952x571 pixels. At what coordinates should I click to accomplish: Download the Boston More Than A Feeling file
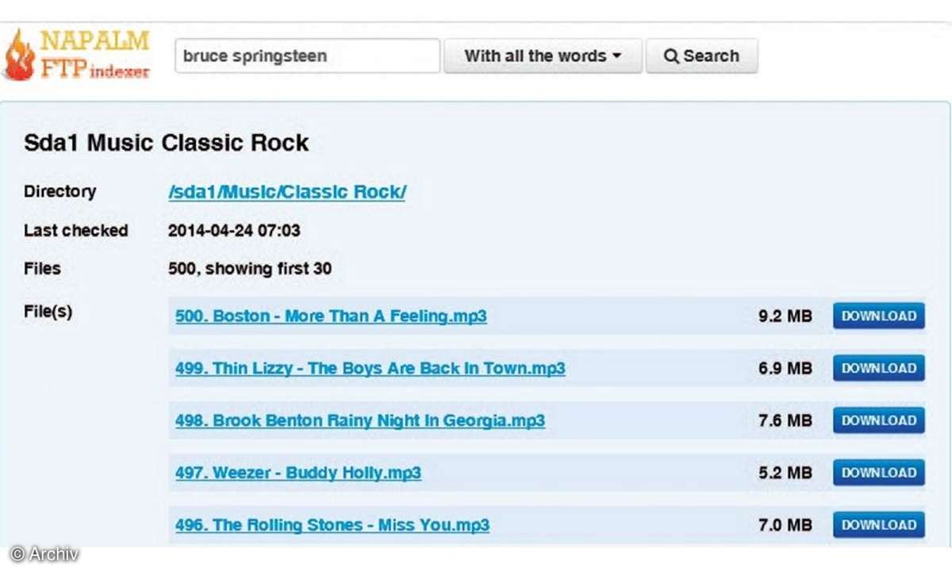[879, 316]
